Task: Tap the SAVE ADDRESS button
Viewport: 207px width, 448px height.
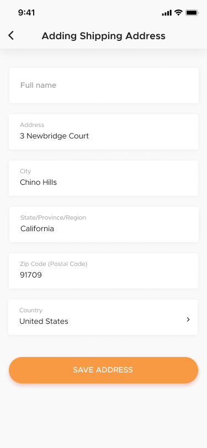Action: (x=104, y=370)
